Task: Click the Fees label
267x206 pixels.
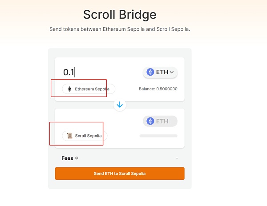Action: click(x=67, y=158)
